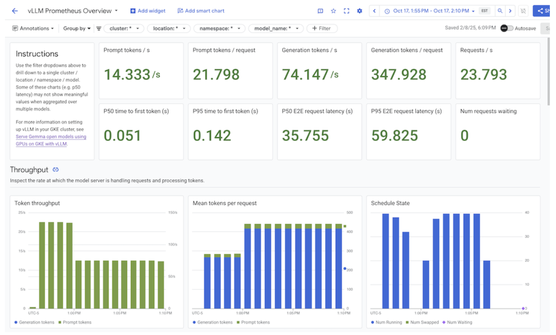Click the step-forward time arrow
This screenshot has width=556, height=335.
[510, 10]
